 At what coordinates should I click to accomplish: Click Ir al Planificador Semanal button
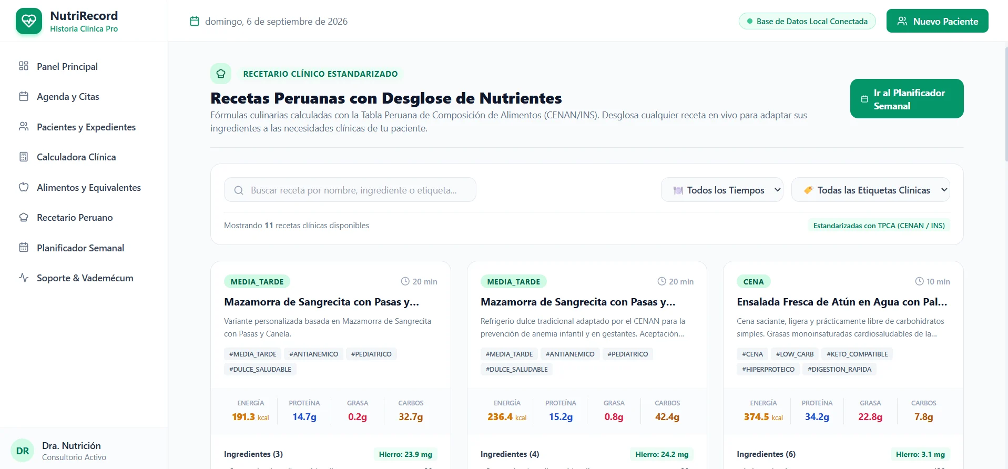(x=907, y=99)
